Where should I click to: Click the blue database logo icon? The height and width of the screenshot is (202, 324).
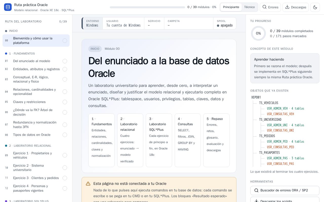pyautogui.click(x=8, y=7)
